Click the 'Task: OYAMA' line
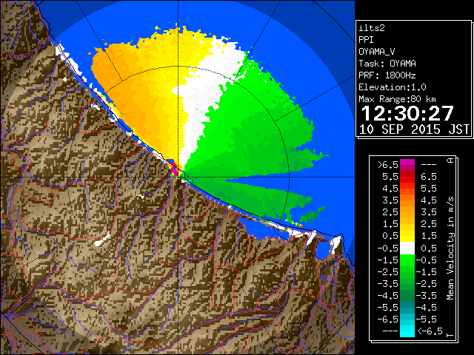The width and height of the screenshot is (474, 355). [x=387, y=64]
